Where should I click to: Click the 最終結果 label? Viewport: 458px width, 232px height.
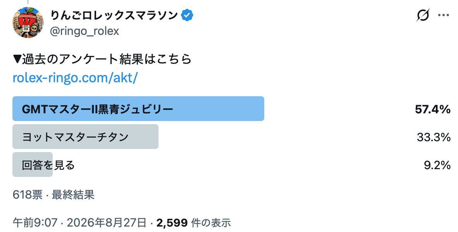[73, 194]
